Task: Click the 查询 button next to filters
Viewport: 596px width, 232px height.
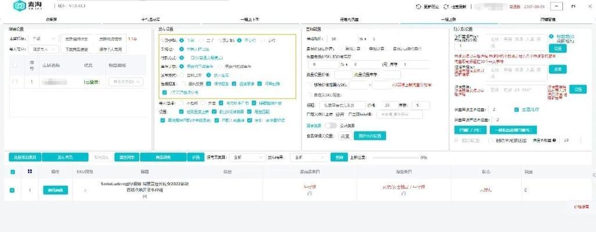Action: click(339, 157)
